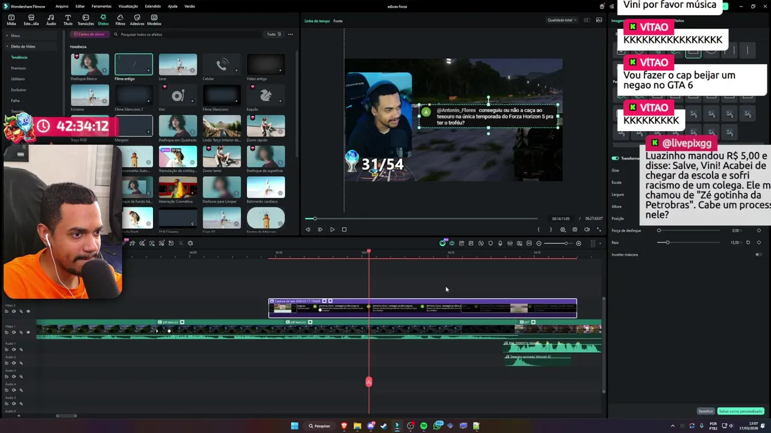Mute the Vídeo 1 track
Screen dimensions: 771x433
coord(14,332)
